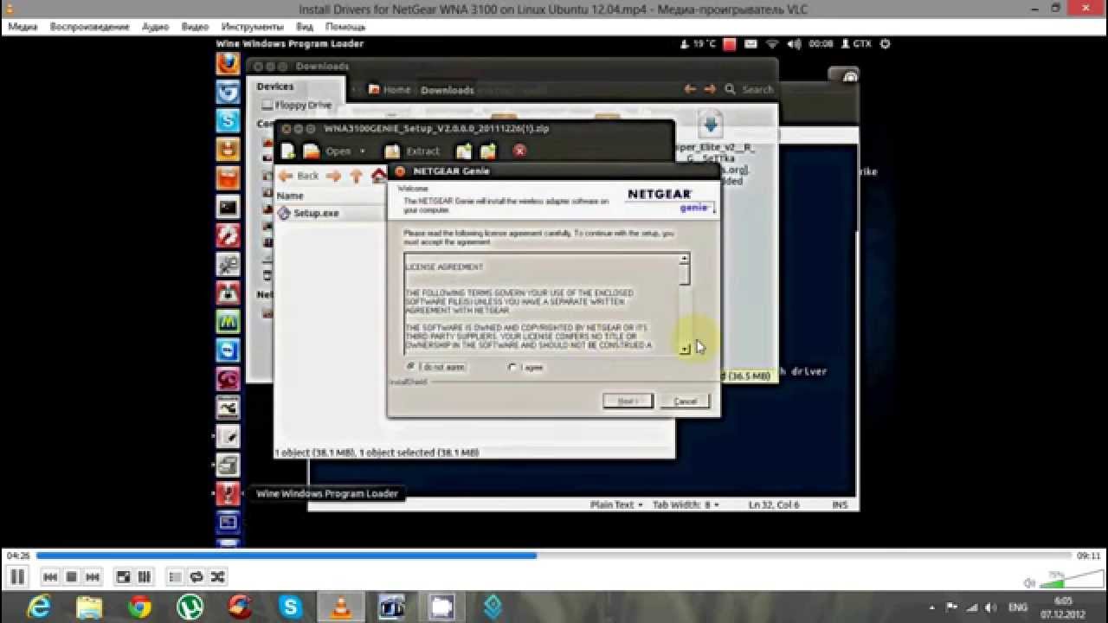Click Cancel in NETGEAR Genie installer

[685, 401]
